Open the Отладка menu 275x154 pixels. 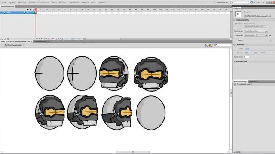(85, 3)
